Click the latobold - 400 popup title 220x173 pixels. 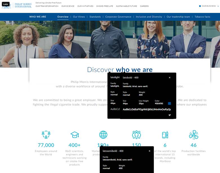[x=131, y=78]
